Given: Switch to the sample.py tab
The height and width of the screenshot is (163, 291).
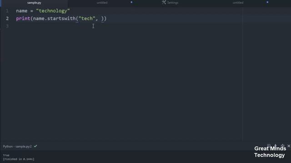Looking at the screenshot, I should 34,3.
